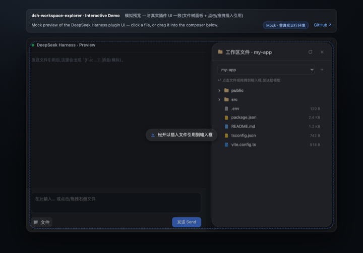Focus the message composer input field

[x=116, y=203]
